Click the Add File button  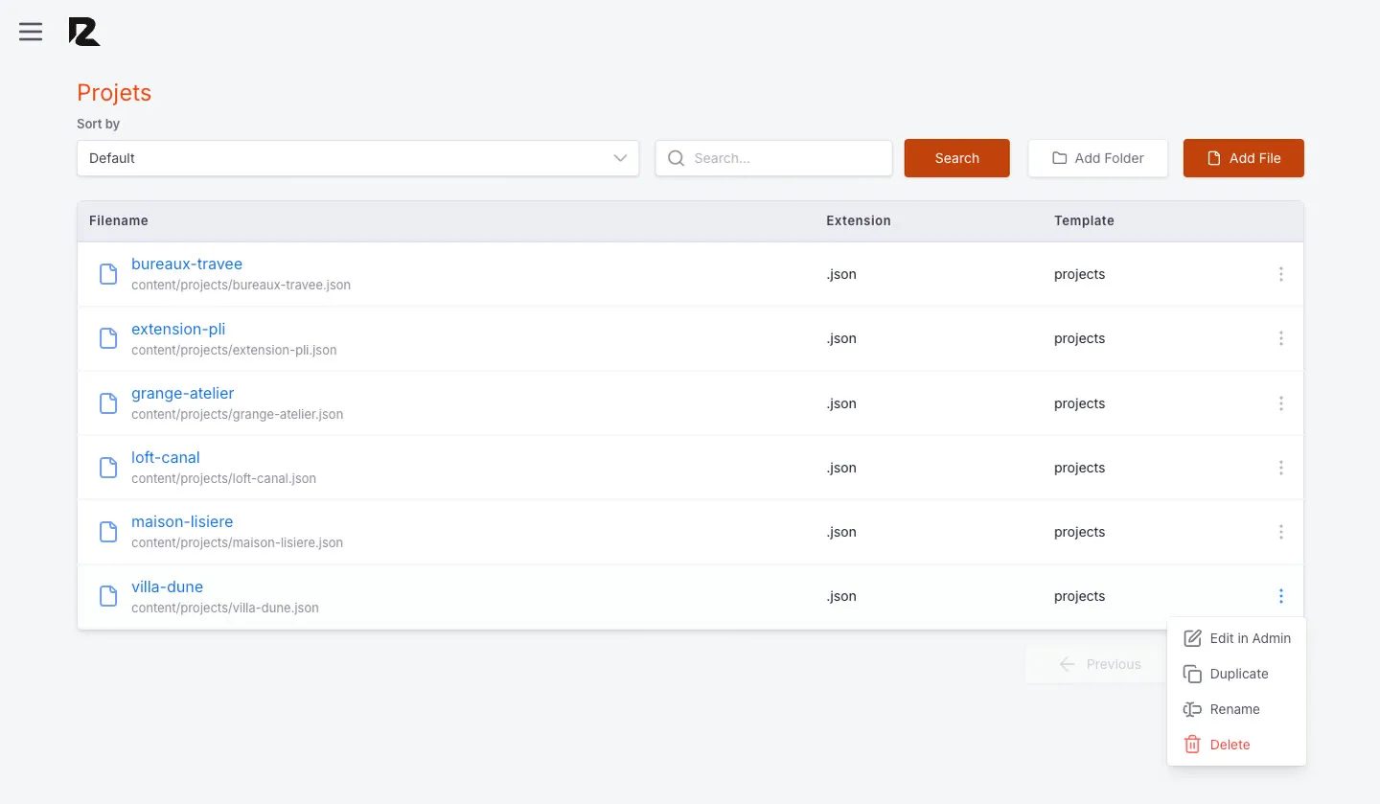click(1243, 158)
